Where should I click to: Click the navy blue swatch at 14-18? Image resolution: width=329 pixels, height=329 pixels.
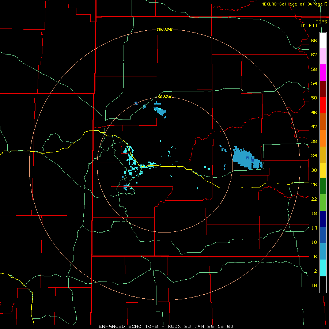pyautogui.click(x=323, y=219)
